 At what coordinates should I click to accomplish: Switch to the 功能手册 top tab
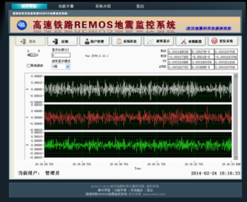click(x=66, y=6)
